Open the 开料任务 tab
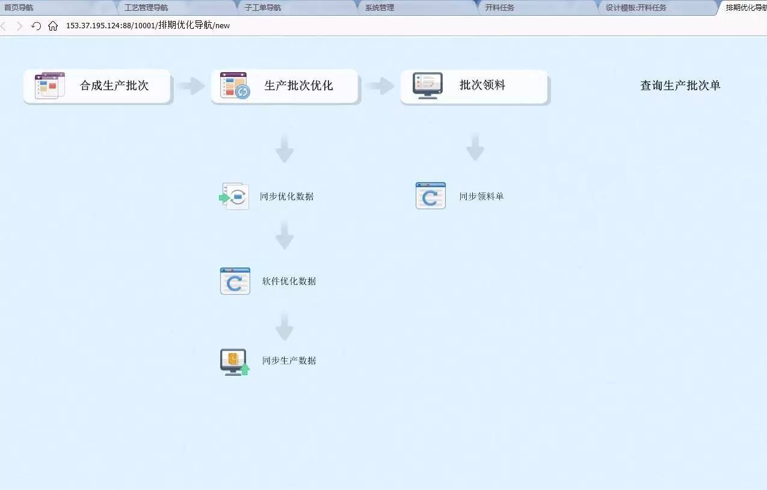 point(500,8)
